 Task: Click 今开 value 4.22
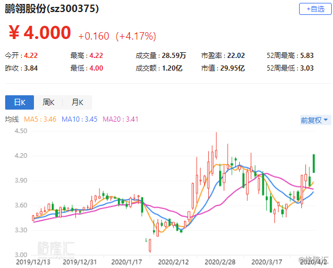tap(31, 56)
